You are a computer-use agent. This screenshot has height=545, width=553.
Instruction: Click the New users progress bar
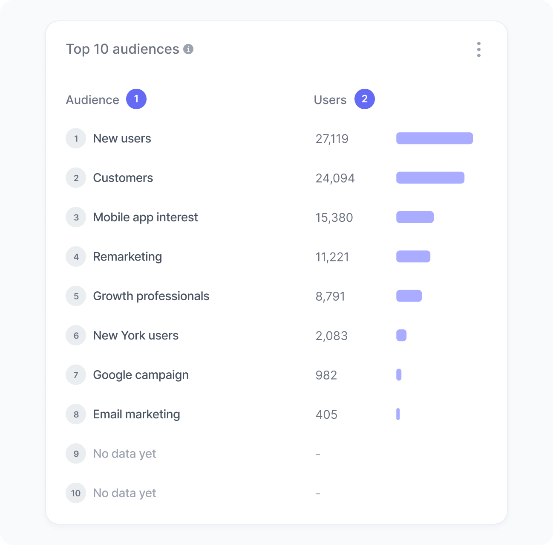435,139
